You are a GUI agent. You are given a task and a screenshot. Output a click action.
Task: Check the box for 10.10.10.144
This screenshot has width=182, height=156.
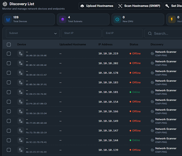[x=9, y=140]
